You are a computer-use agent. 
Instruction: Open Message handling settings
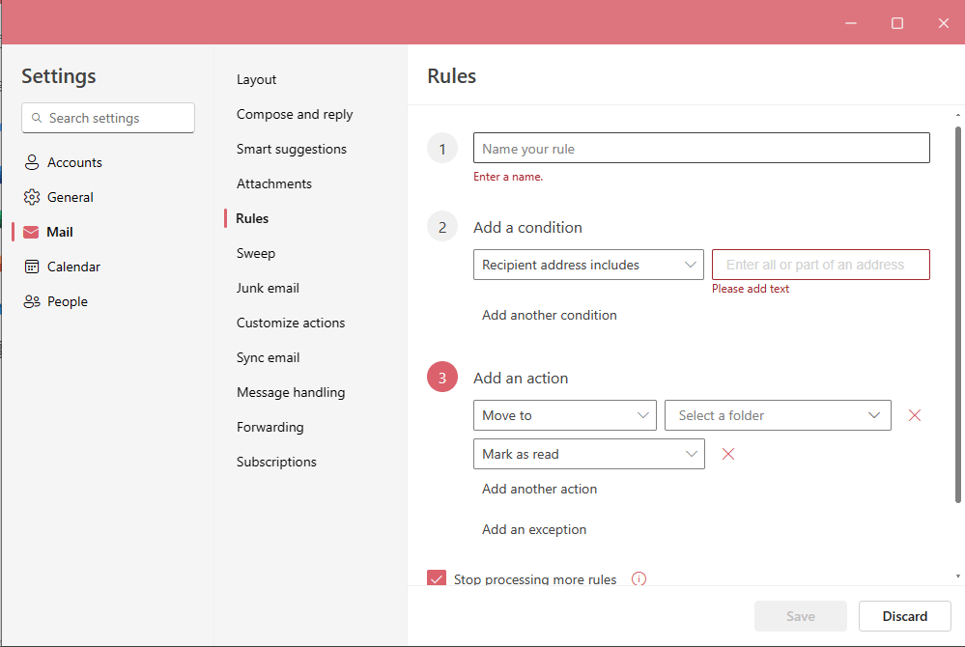click(291, 392)
